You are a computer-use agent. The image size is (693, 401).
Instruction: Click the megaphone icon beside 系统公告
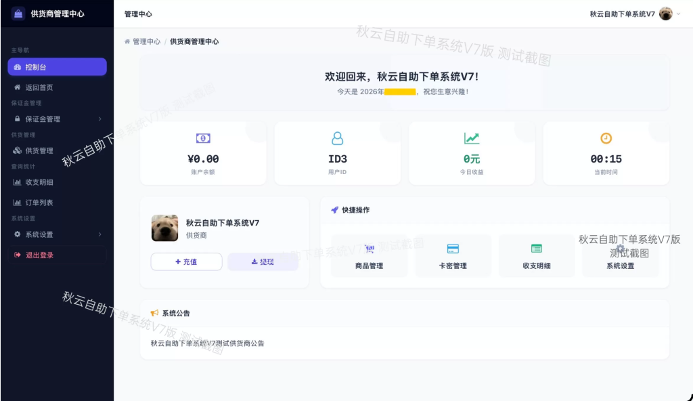(x=154, y=313)
